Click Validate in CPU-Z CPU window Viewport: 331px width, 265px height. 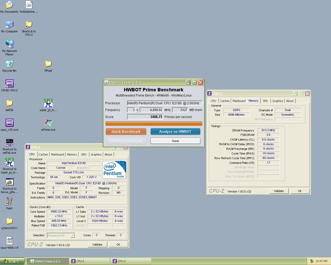click(97, 245)
